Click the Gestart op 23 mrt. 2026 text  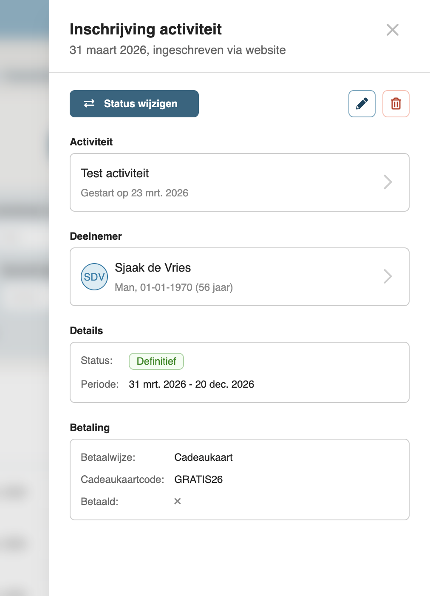pyautogui.click(x=134, y=193)
